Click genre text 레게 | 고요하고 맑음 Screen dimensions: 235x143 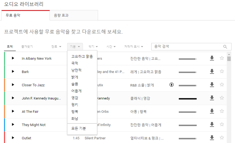click(146, 72)
